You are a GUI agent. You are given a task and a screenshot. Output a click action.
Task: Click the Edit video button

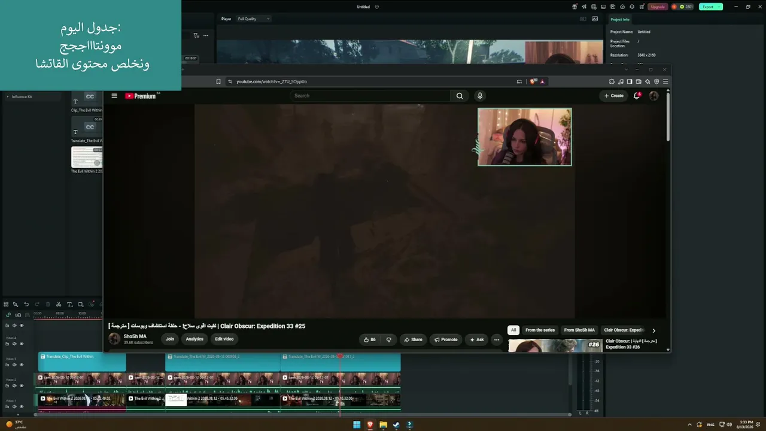click(224, 339)
